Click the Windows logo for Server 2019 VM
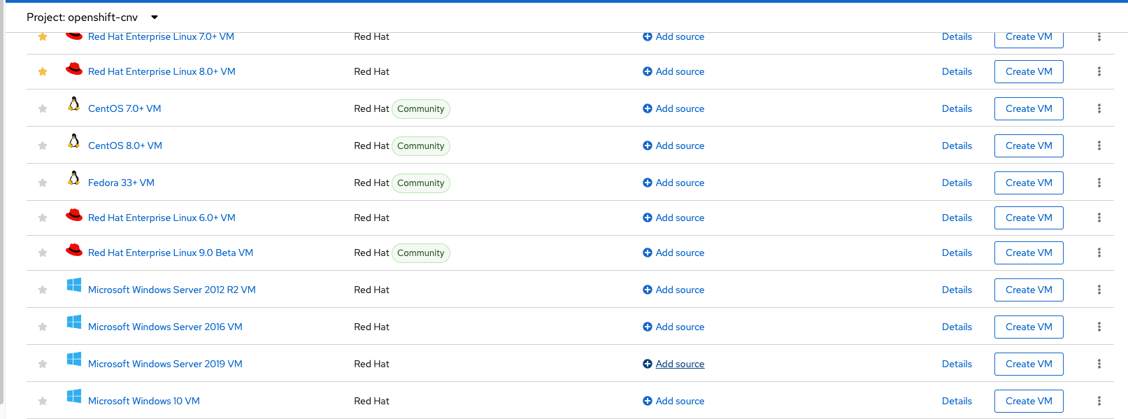Image resolution: width=1128 pixels, height=419 pixels. pyautogui.click(x=74, y=359)
